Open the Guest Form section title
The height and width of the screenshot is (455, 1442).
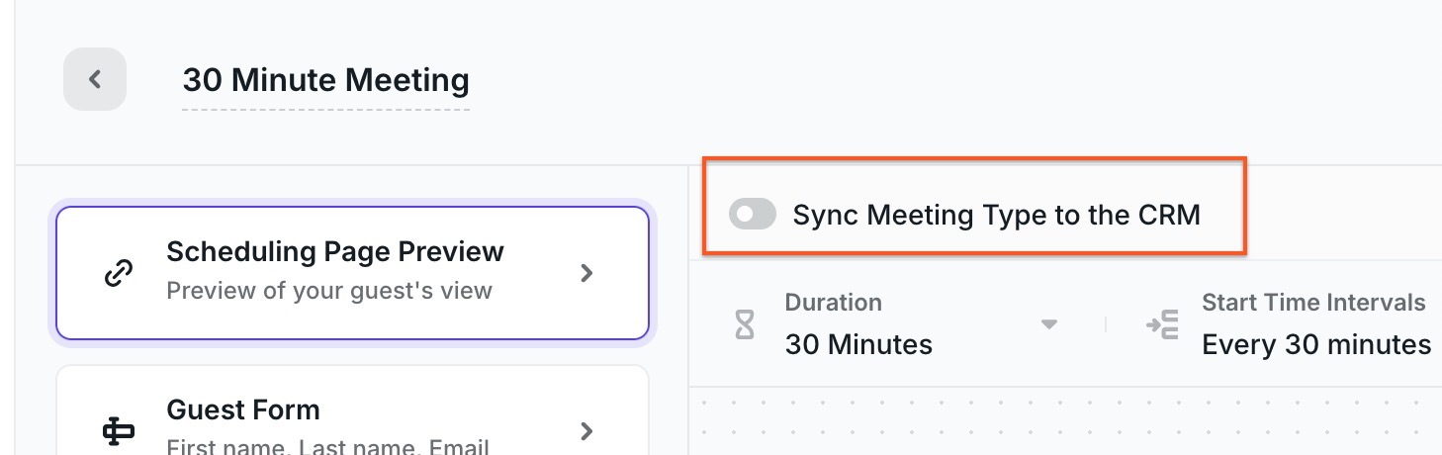[243, 409]
